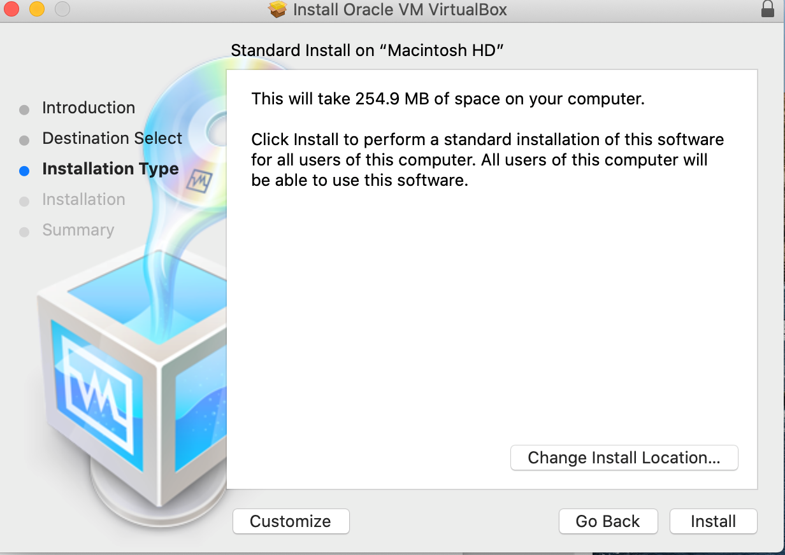
Task: Select the Destination Select step
Action: 112,138
